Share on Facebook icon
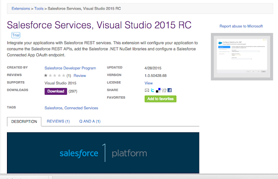This screenshot has height=179, width=278. coord(169,90)
